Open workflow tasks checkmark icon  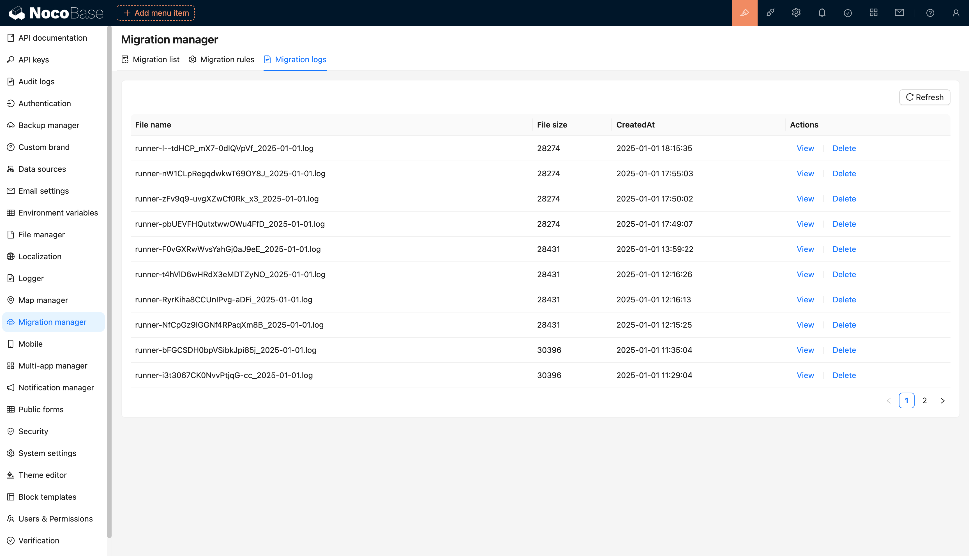(x=848, y=13)
